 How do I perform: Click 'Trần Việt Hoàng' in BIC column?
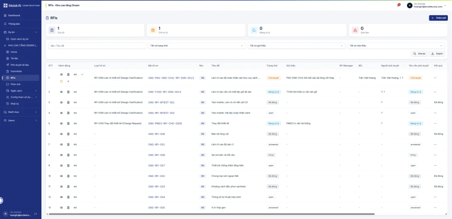click(x=367, y=78)
